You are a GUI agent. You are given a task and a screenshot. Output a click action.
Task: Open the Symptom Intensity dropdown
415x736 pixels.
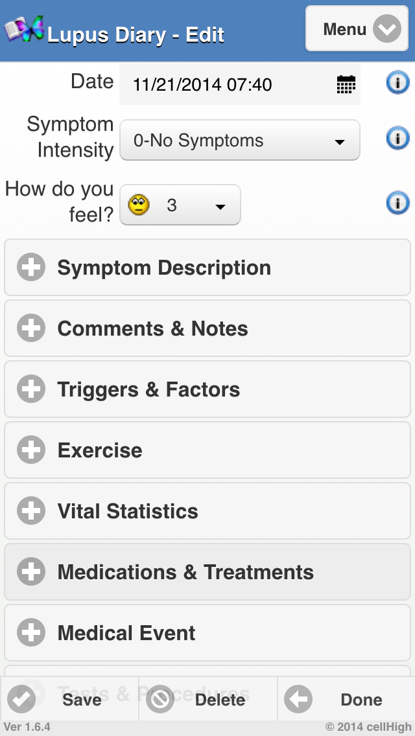[x=239, y=141]
